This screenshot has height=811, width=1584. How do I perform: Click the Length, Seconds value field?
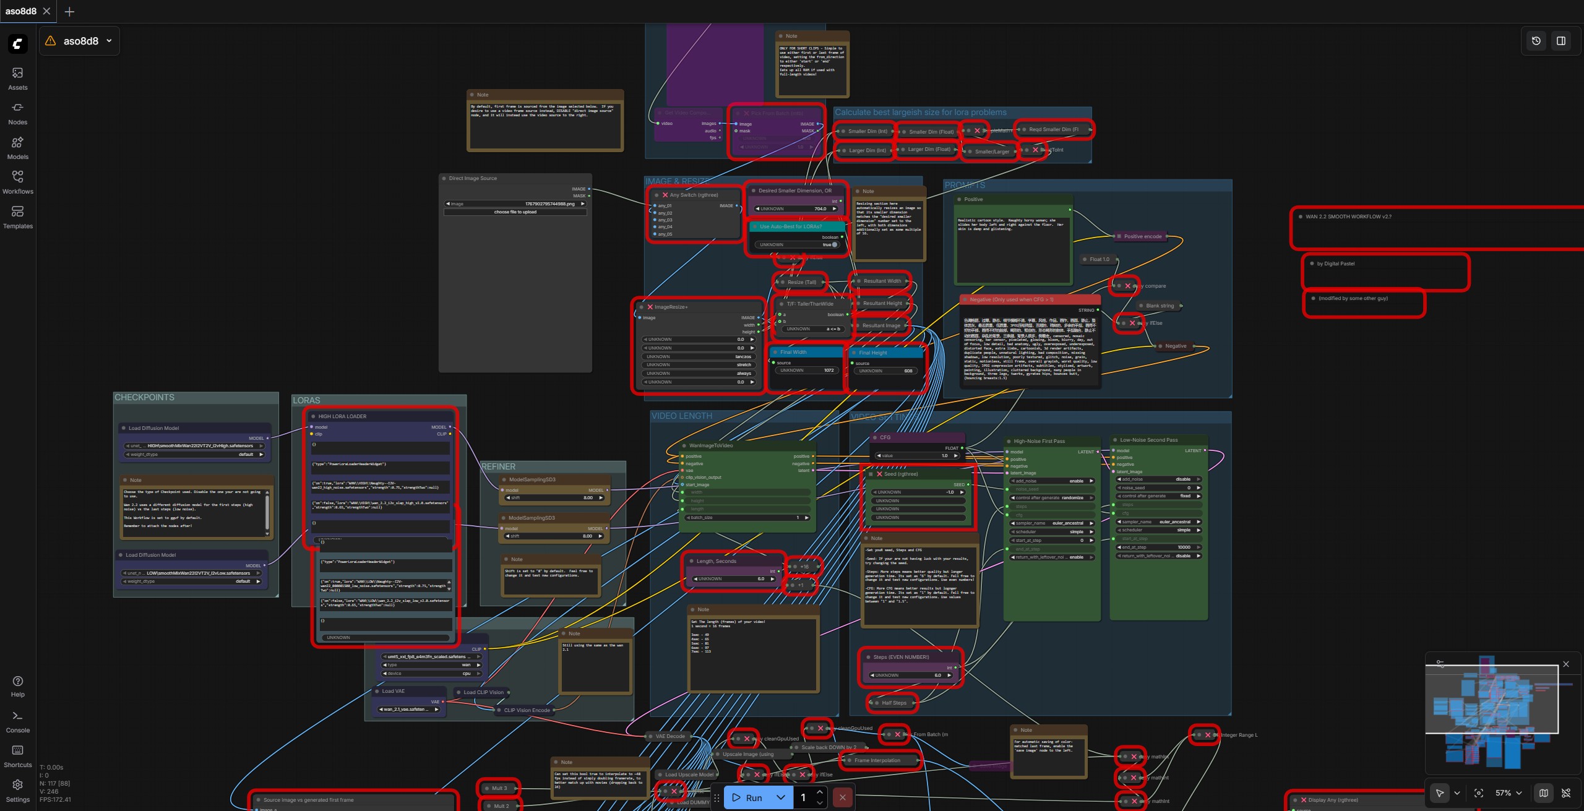(x=734, y=579)
